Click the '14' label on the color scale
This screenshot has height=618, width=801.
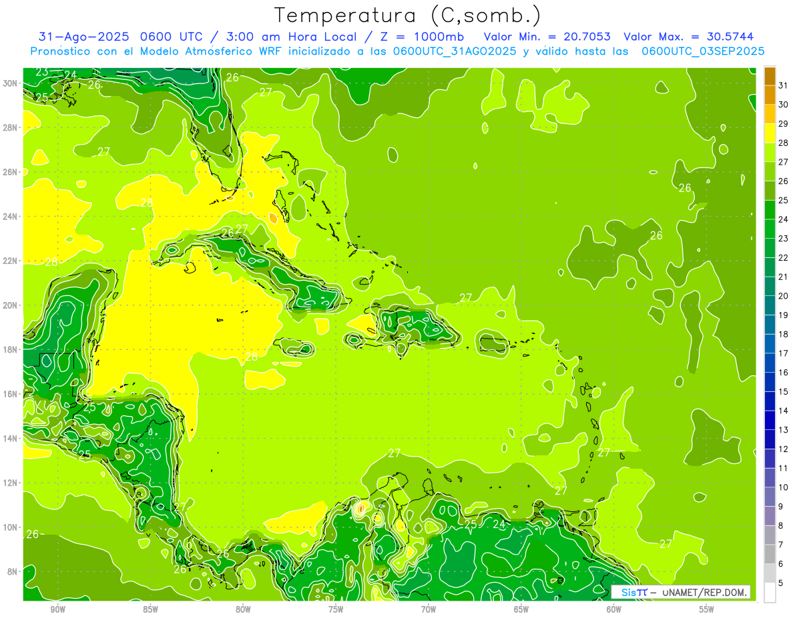784,411
